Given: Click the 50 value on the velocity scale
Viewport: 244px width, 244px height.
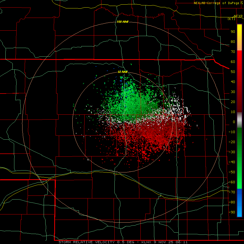Looking at the screenshot, I should coord(233,72).
